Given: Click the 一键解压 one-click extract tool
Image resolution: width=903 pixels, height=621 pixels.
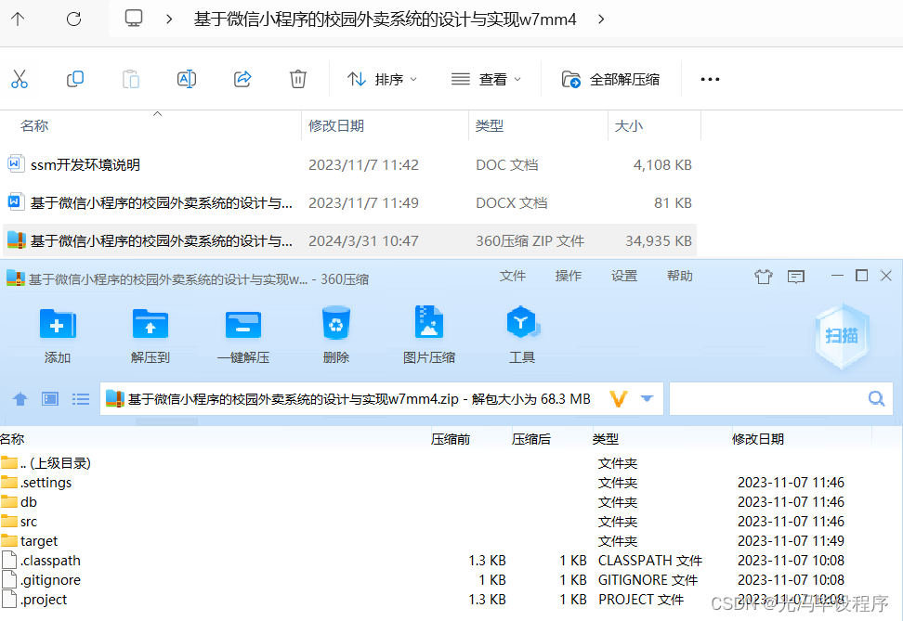Looking at the screenshot, I should pyautogui.click(x=243, y=335).
